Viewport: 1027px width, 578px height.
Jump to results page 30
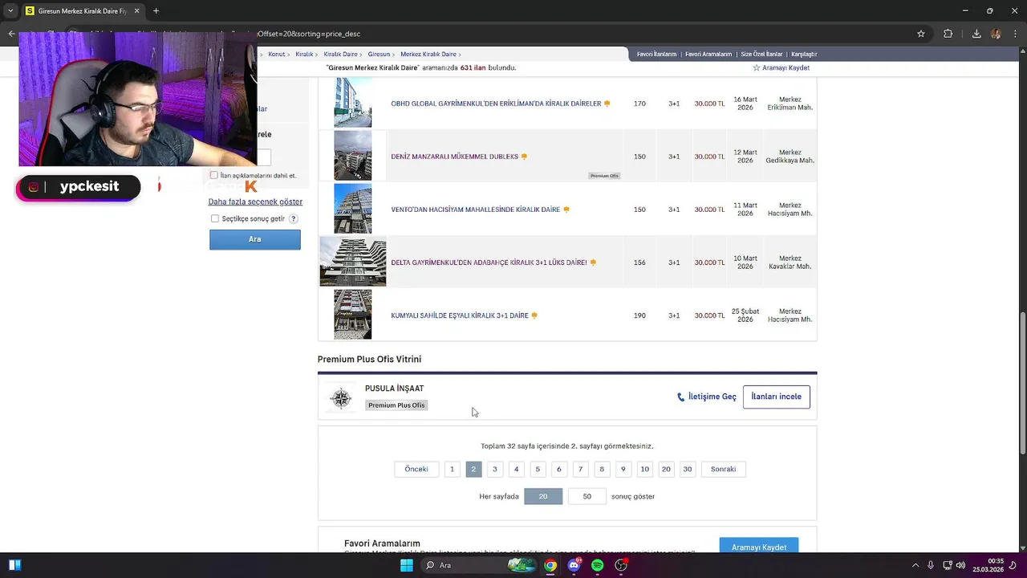687,469
